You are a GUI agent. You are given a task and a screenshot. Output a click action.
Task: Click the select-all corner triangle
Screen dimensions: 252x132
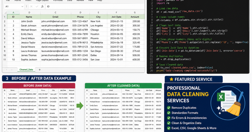(x=5, y=13)
